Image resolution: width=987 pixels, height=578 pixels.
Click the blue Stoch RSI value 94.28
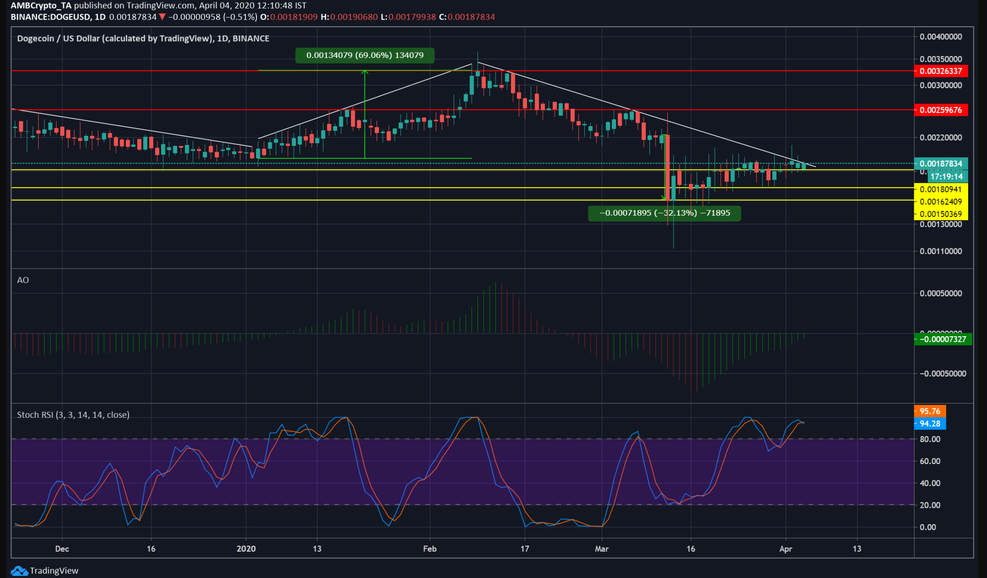point(930,424)
